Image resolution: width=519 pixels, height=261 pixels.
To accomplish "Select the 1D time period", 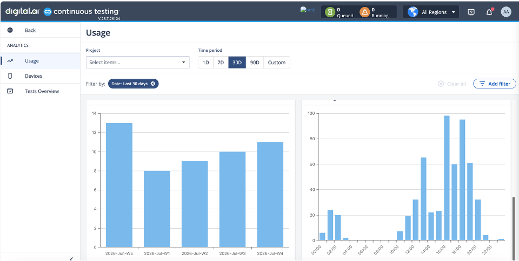I will (206, 63).
